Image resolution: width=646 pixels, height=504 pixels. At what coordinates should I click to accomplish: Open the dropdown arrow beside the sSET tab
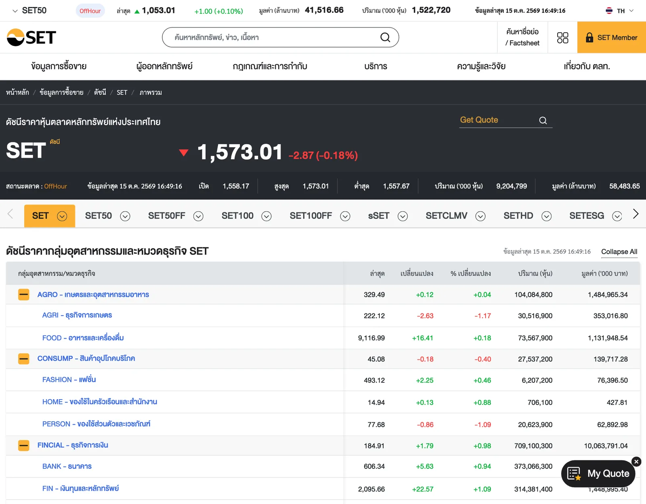[403, 216]
